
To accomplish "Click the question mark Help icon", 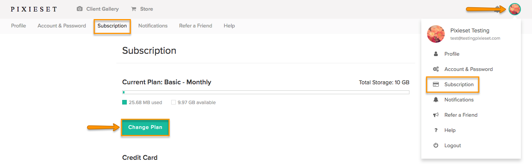I will pyautogui.click(x=436, y=130).
